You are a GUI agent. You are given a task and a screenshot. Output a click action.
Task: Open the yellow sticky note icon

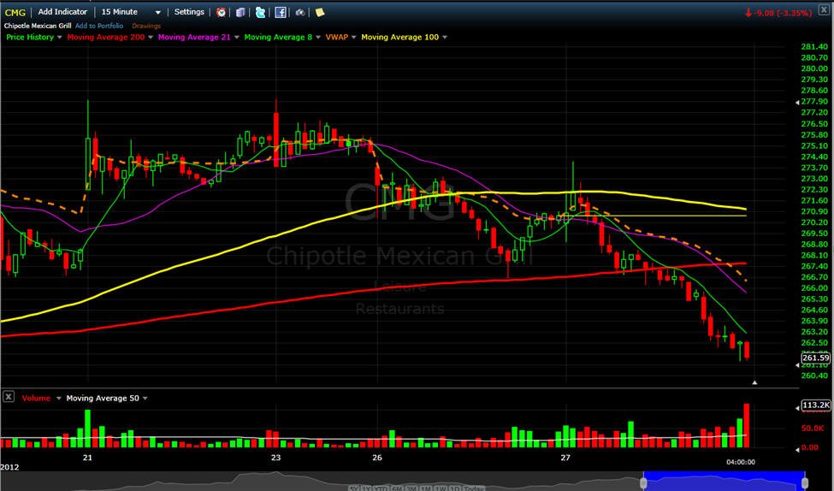tap(320, 12)
